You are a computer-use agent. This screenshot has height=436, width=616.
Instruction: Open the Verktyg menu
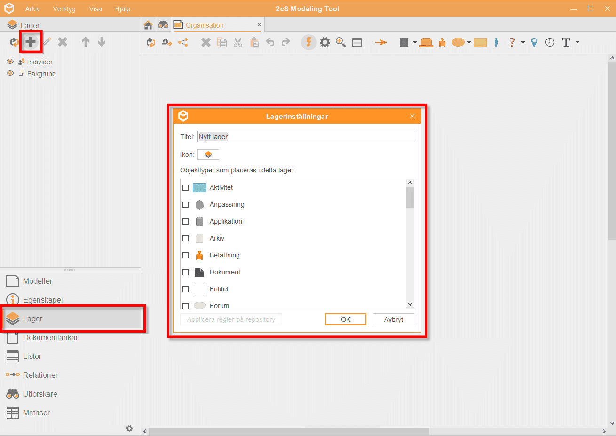(64, 9)
